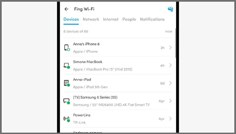Screen dimensions: 236x134
Task: Select the Devices tab
Action: click(71, 19)
